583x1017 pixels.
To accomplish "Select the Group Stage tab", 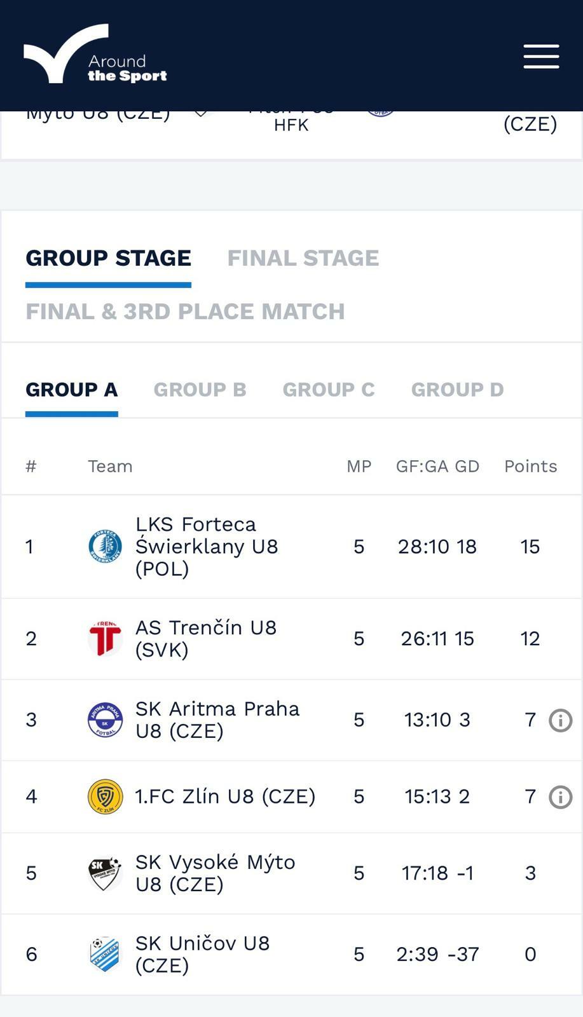I will 108,258.
